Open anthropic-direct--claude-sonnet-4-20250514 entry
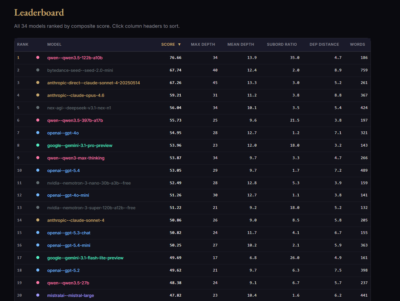Image resolution: width=400 pixels, height=301 pixels. [x=93, y=83]
